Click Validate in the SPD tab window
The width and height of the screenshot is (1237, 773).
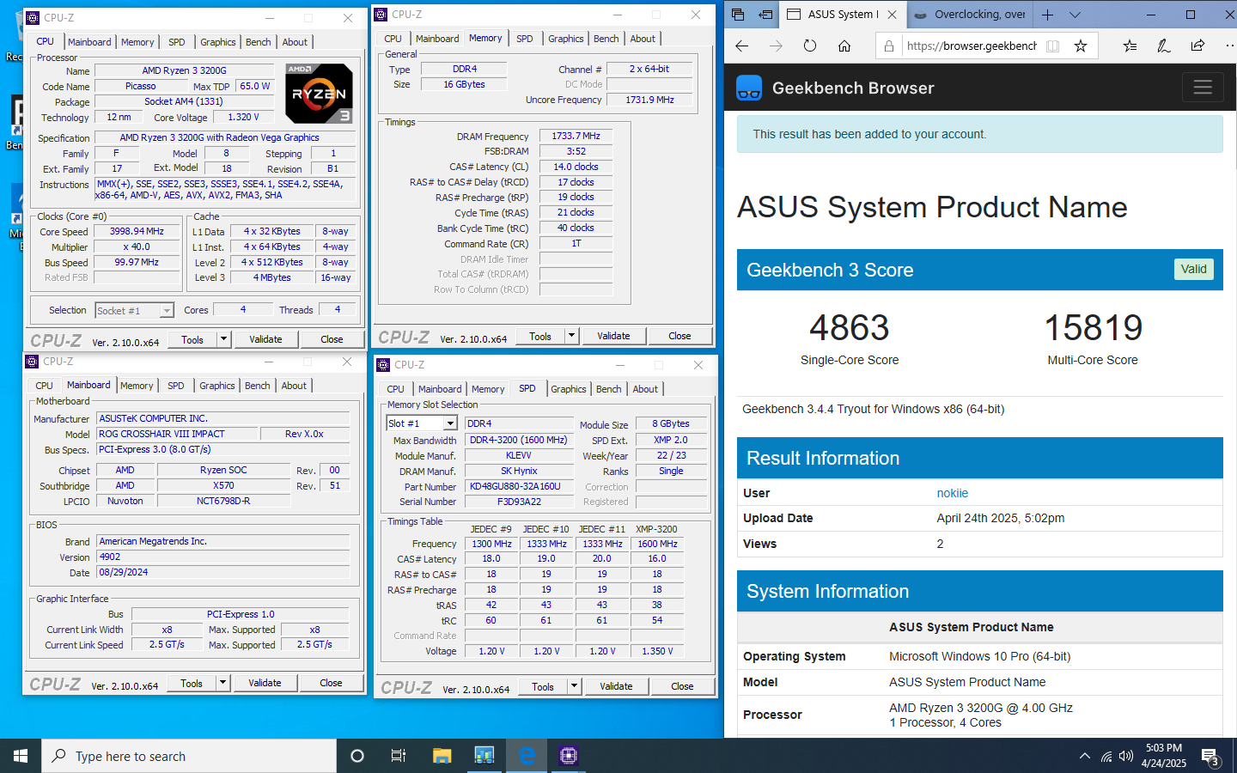[x=616, y=686]
